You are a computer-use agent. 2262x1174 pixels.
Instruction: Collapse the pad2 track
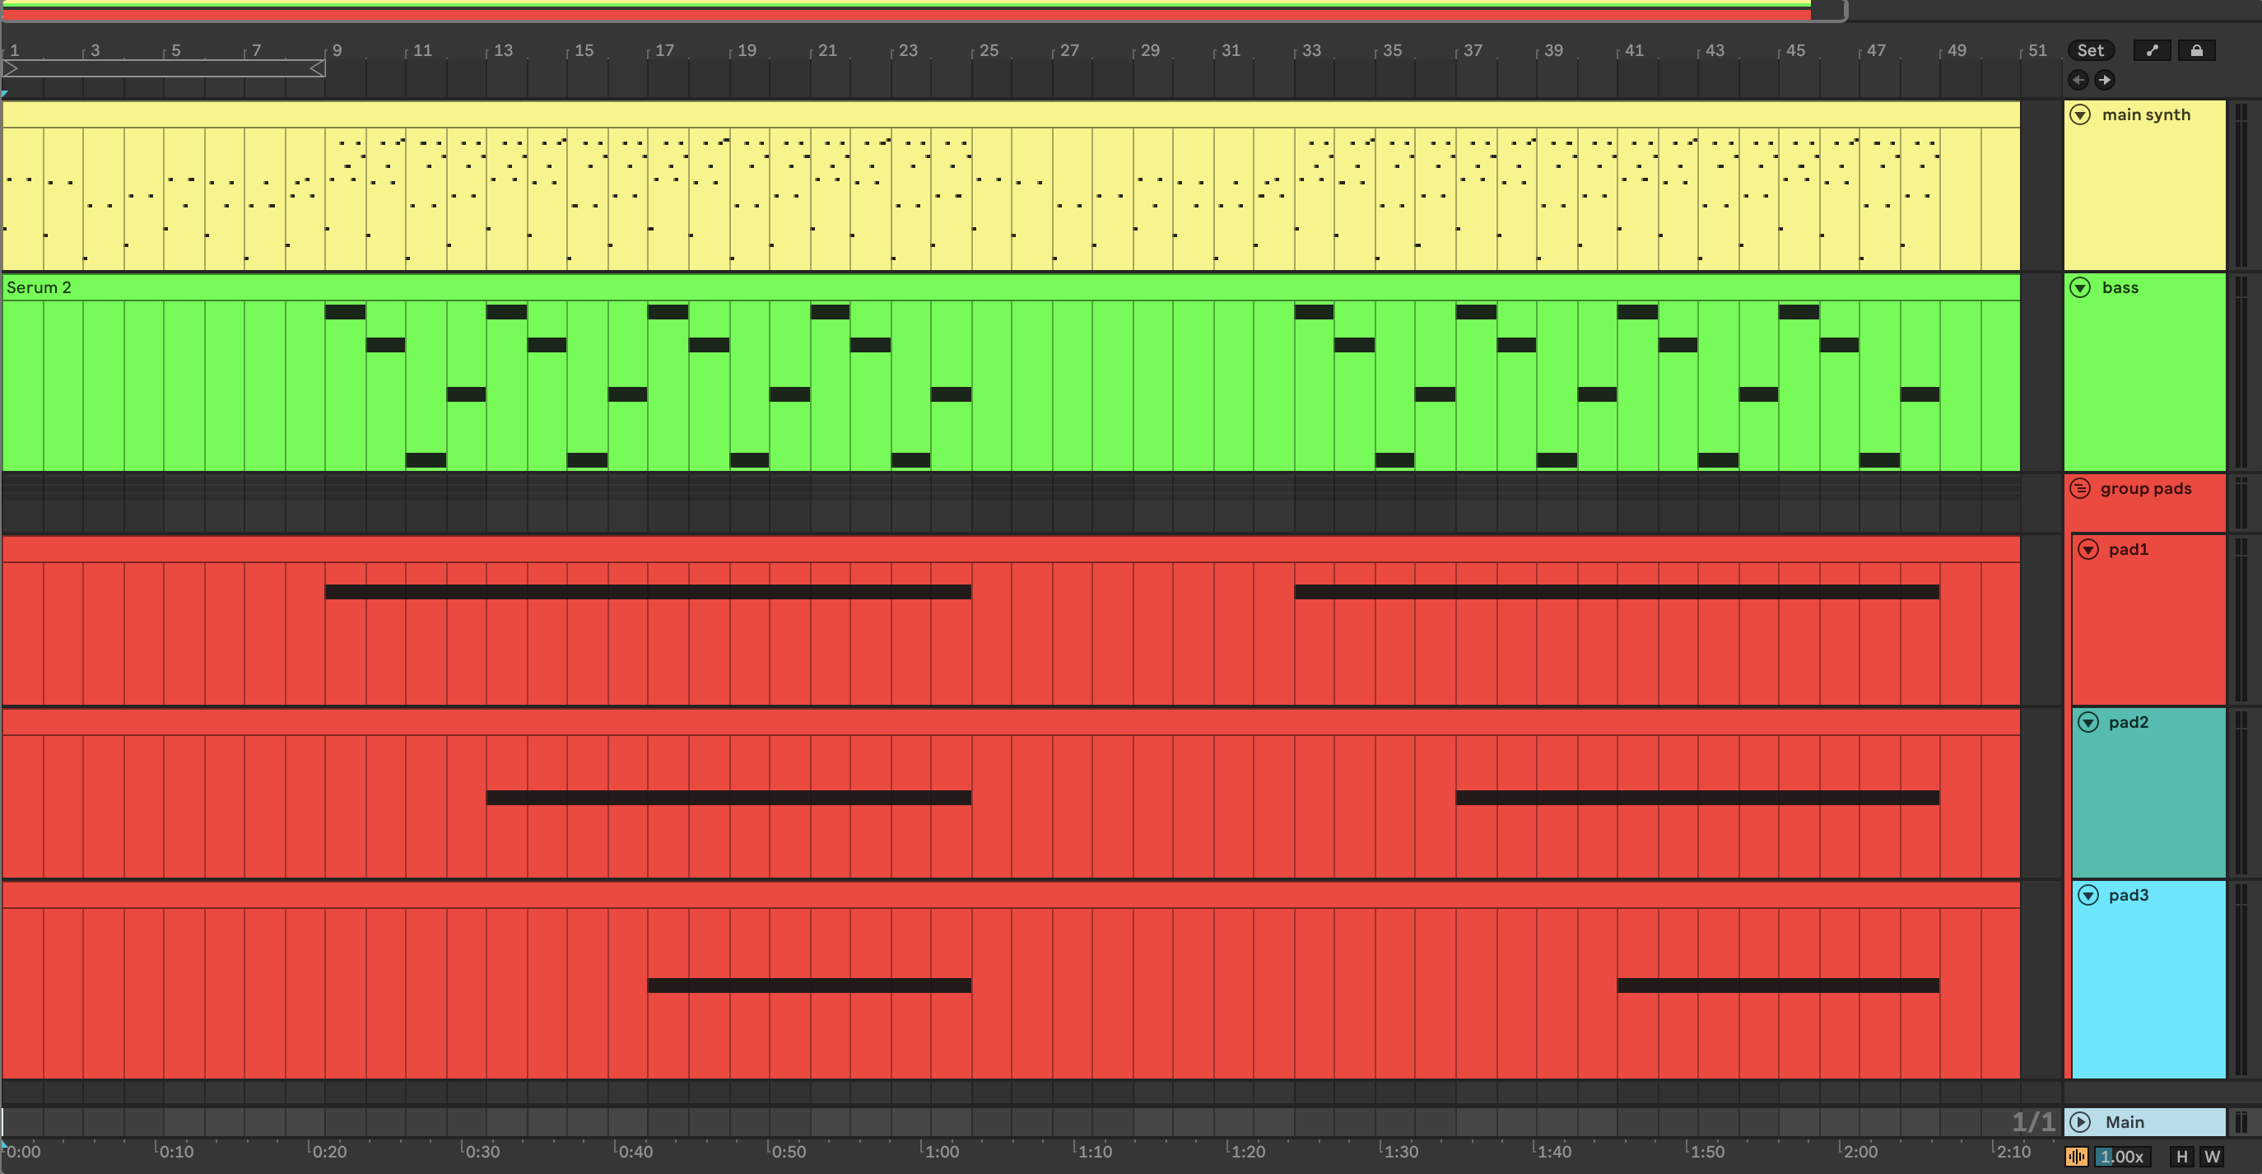(x=2088, y=723)
